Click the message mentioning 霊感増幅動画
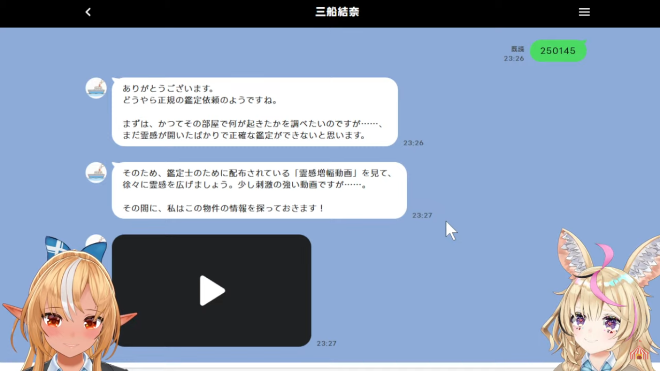 (259, 190)
